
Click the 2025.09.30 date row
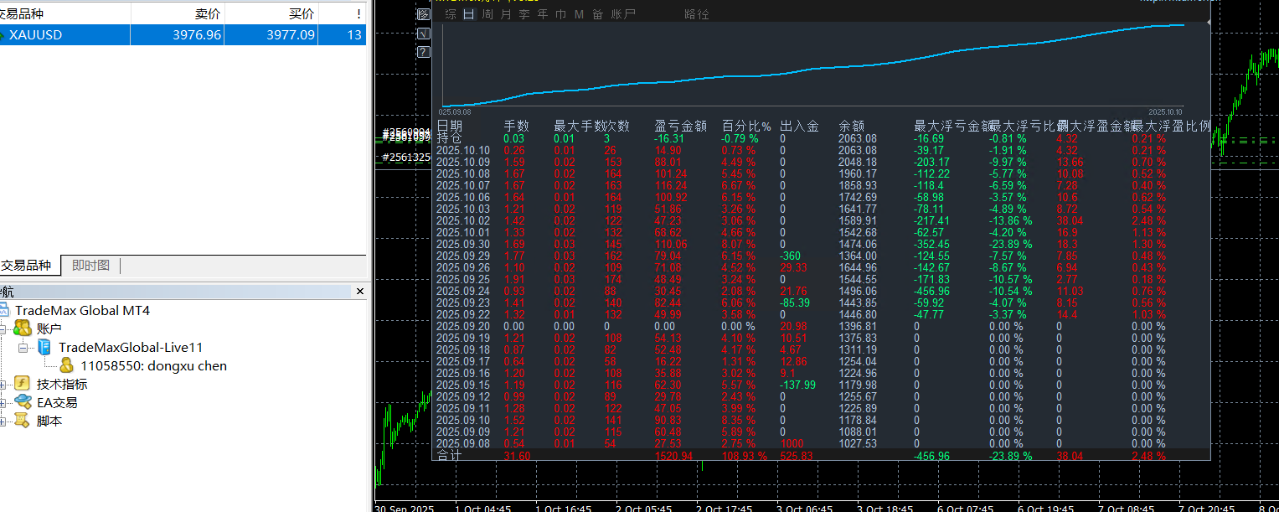463,244
